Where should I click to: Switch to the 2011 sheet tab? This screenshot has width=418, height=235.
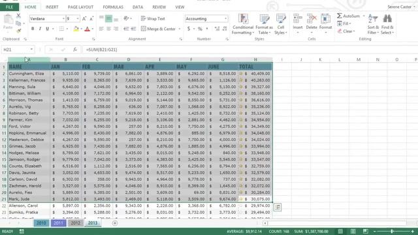pos(58,223)
